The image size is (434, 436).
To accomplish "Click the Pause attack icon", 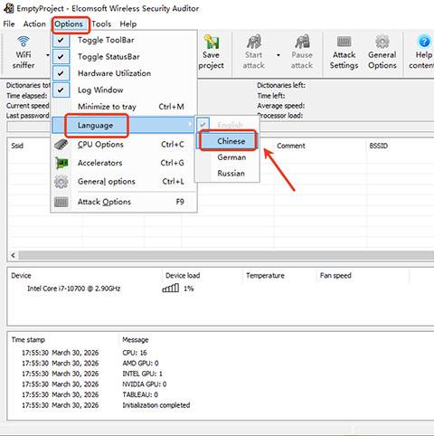I will (x=302, y=42).
